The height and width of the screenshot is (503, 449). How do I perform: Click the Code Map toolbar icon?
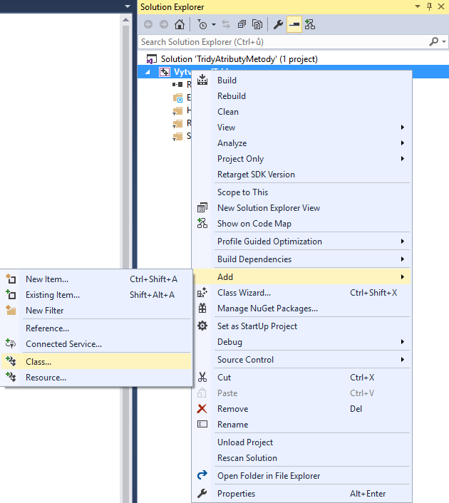coord(310,24)
